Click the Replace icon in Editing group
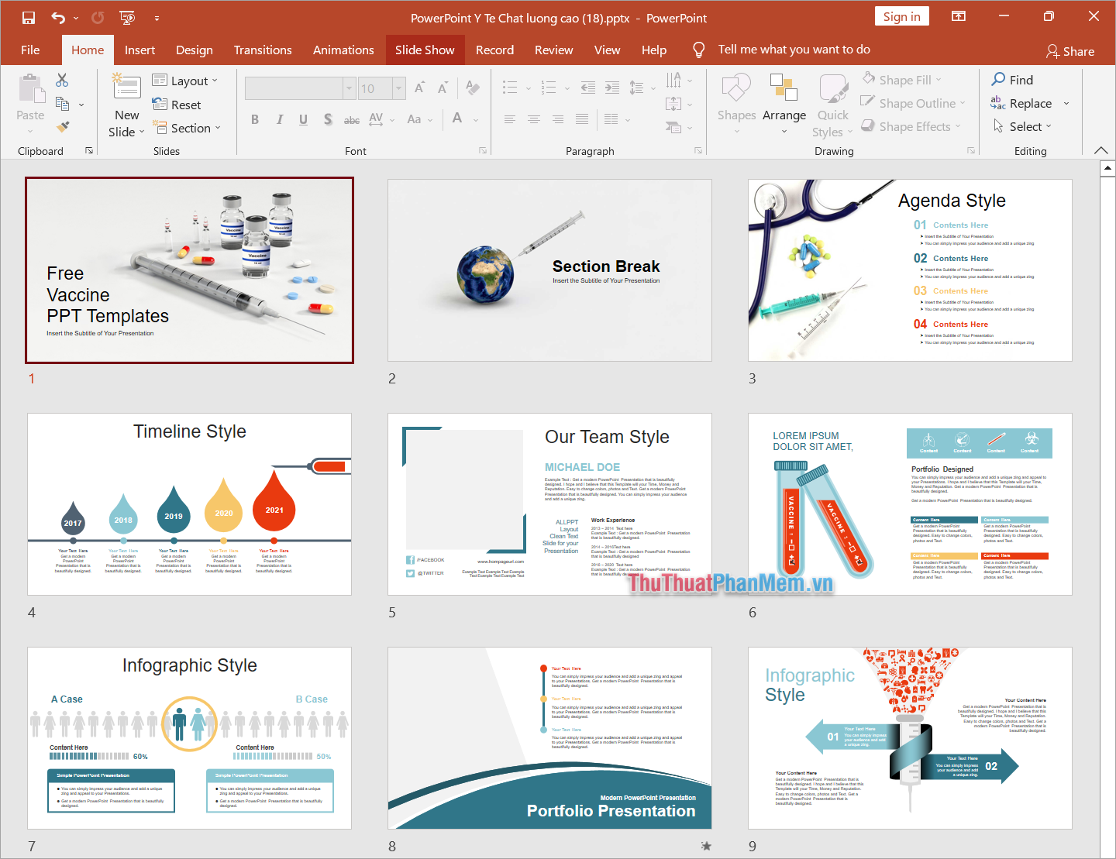Image resolution: width=1116 pixels, height=859 pixels. 1030,102
